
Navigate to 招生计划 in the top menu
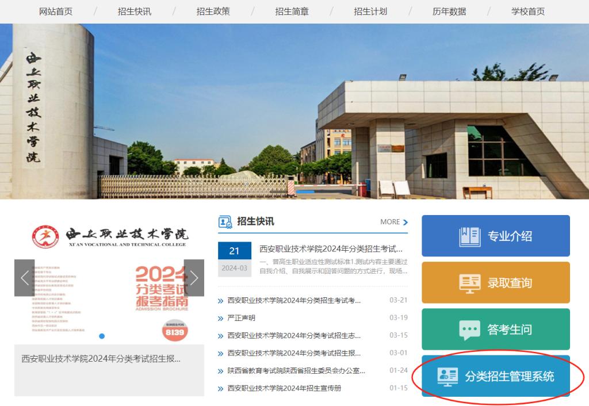[370, 12]
